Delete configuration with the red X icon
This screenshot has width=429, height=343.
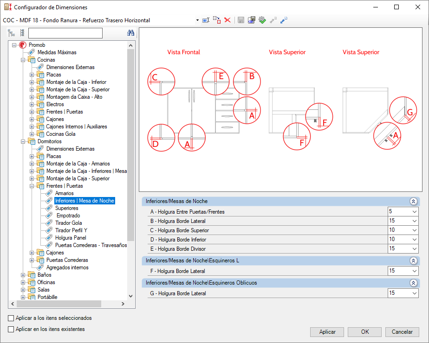(x=227, y=20)
